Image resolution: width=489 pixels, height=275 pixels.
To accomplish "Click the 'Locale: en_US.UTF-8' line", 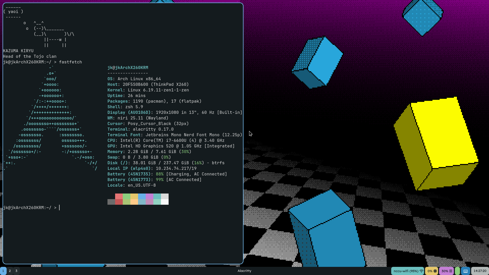I will [x=132, y=185].
